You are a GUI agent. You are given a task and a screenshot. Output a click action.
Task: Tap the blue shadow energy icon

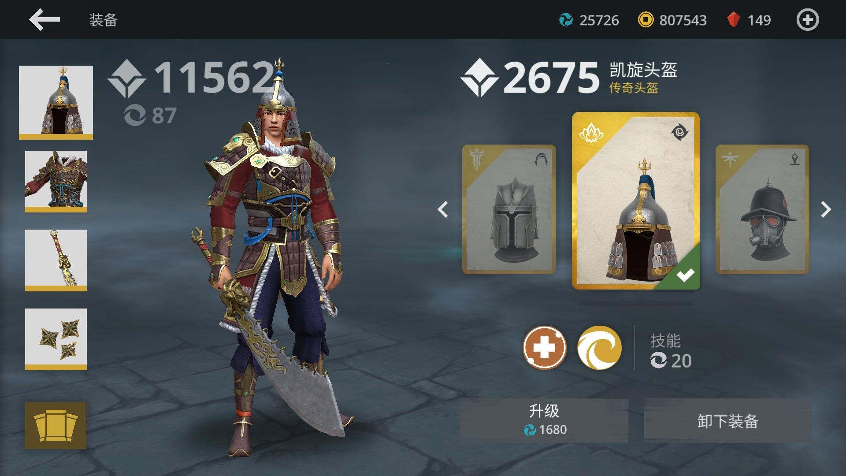[x=566, y=20]
